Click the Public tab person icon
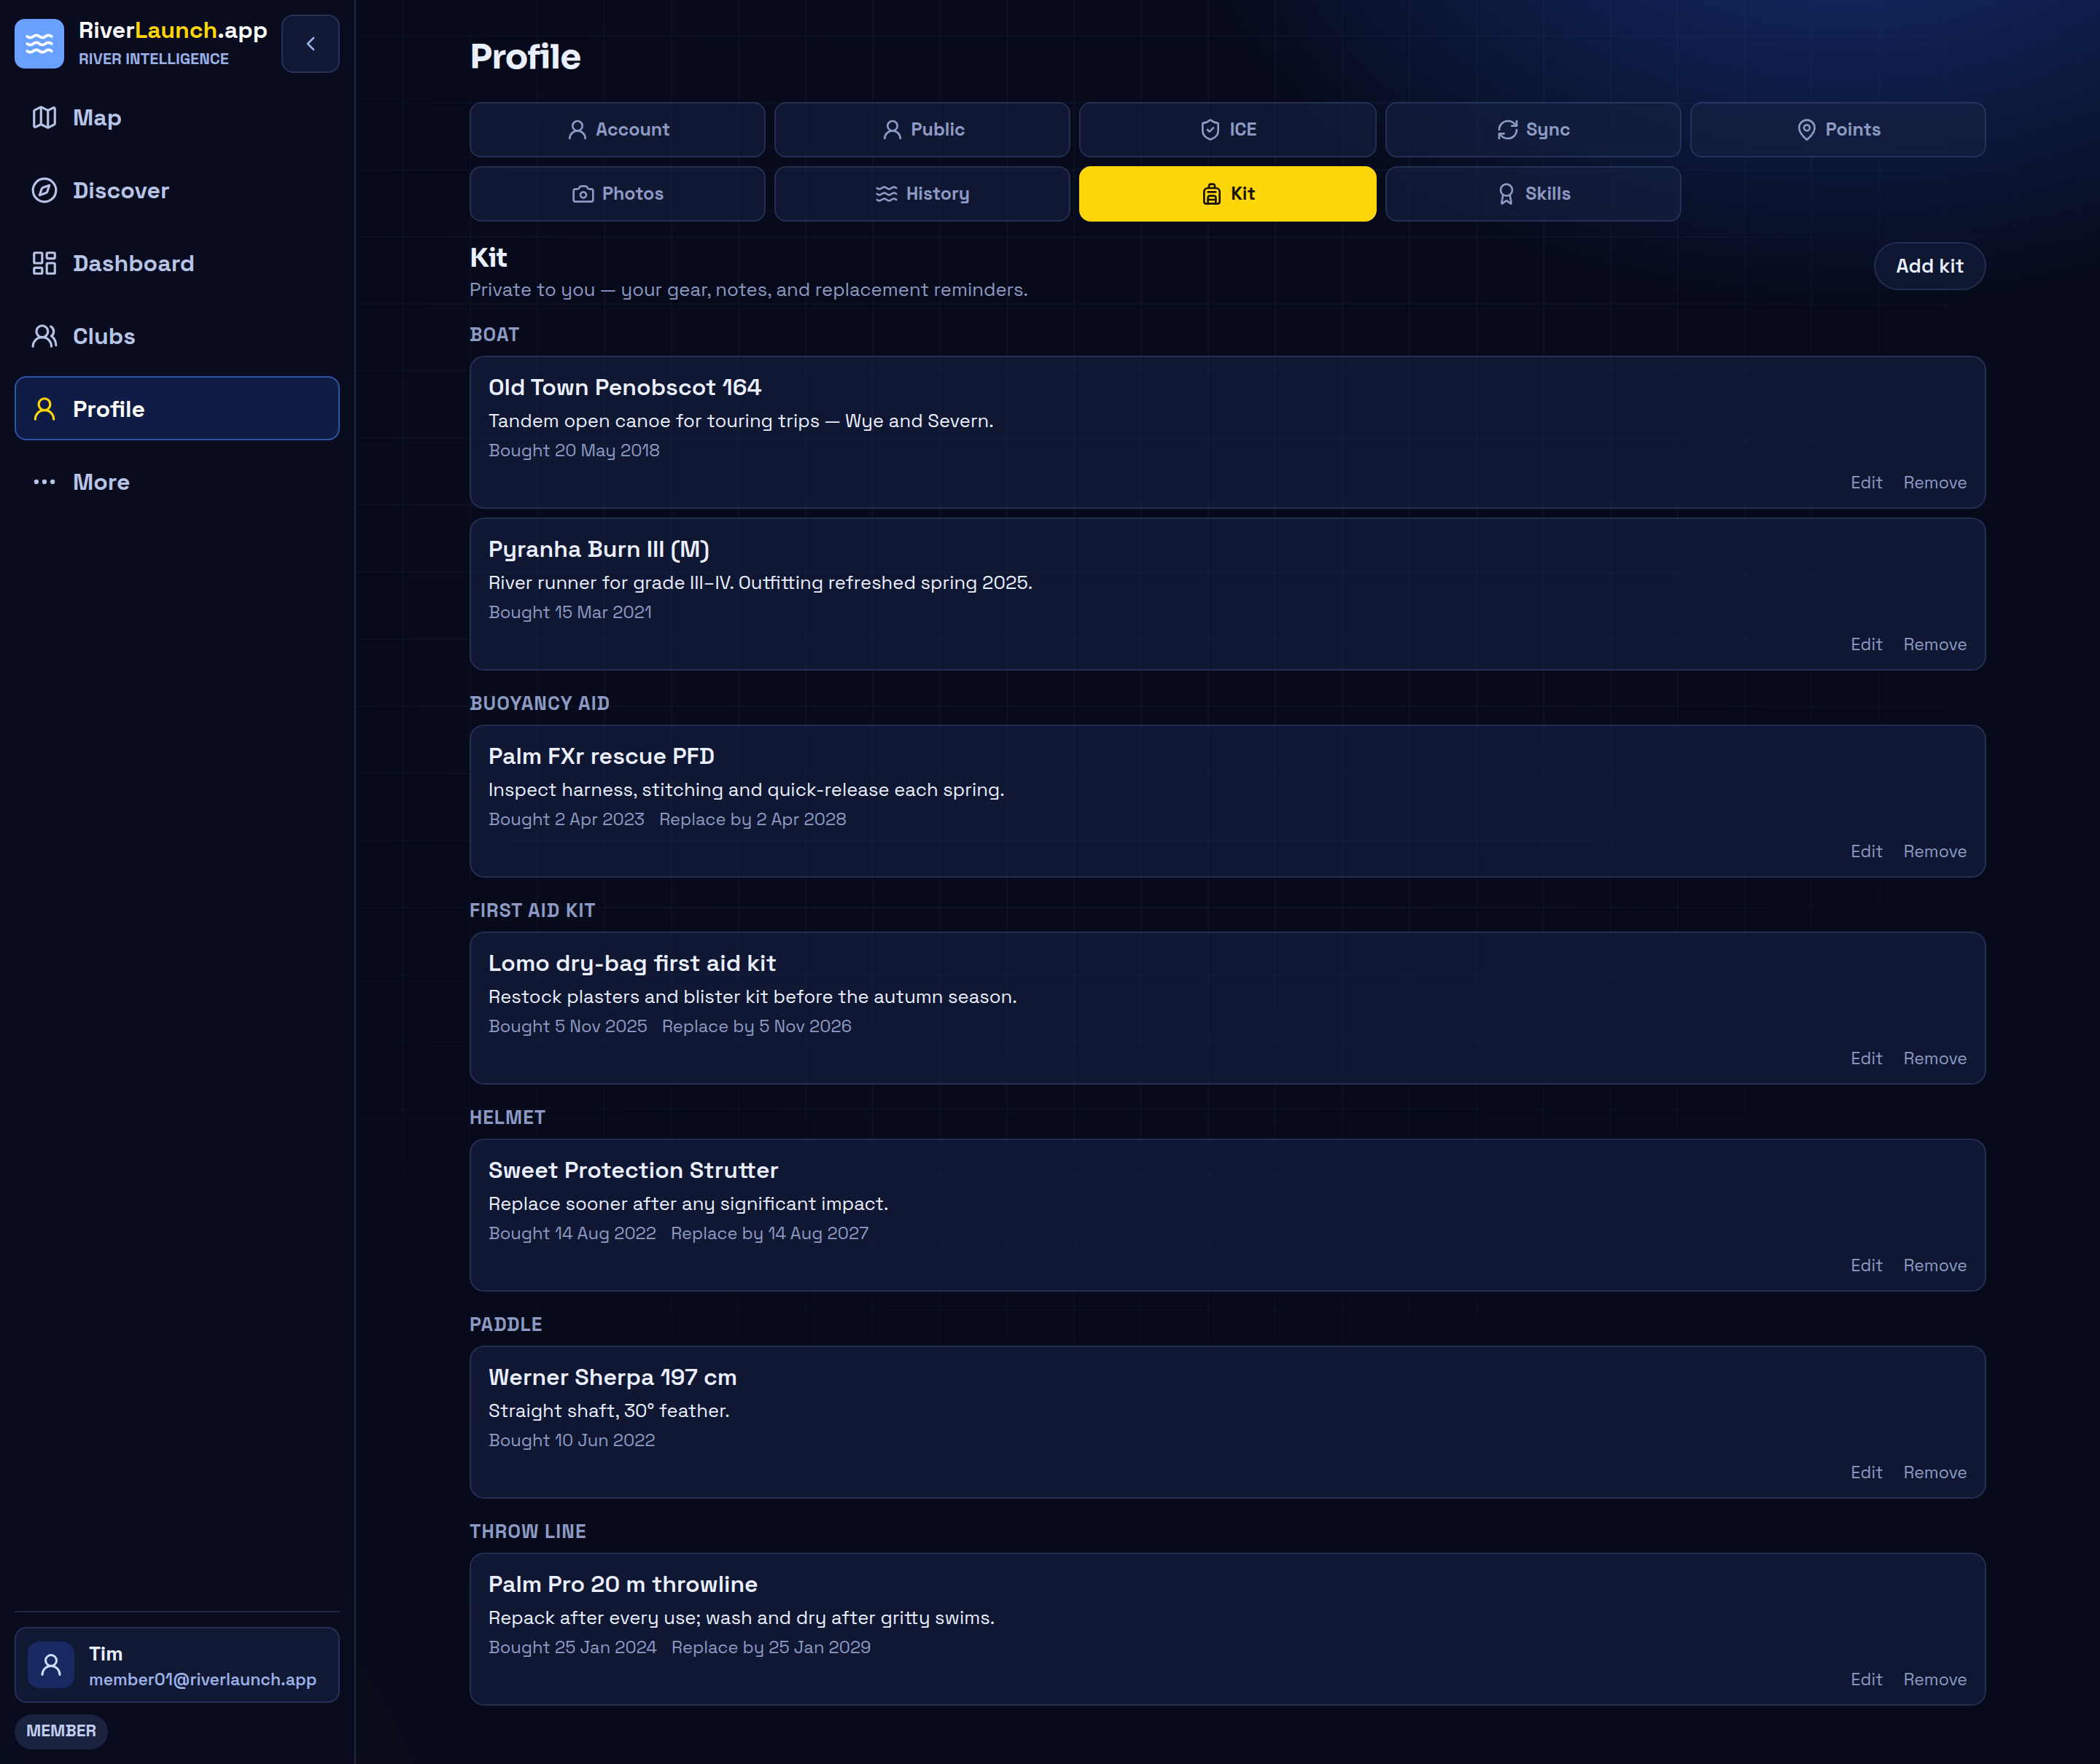Screen dimensions: 2100x1764 (892, 130)
